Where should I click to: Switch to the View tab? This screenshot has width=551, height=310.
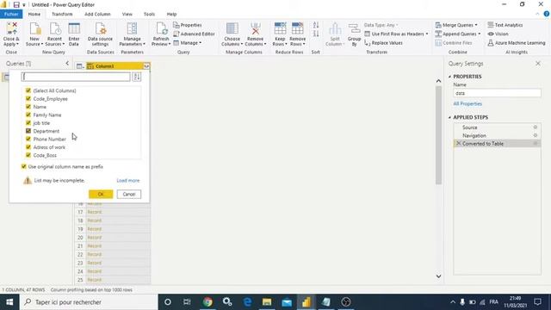(x=127, y=14)
